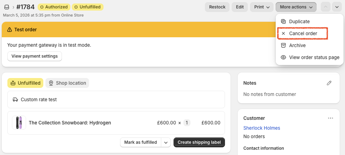Expand the Print dropdown
The width and height of the screenshot is (345, 155).
click(262, 7)
